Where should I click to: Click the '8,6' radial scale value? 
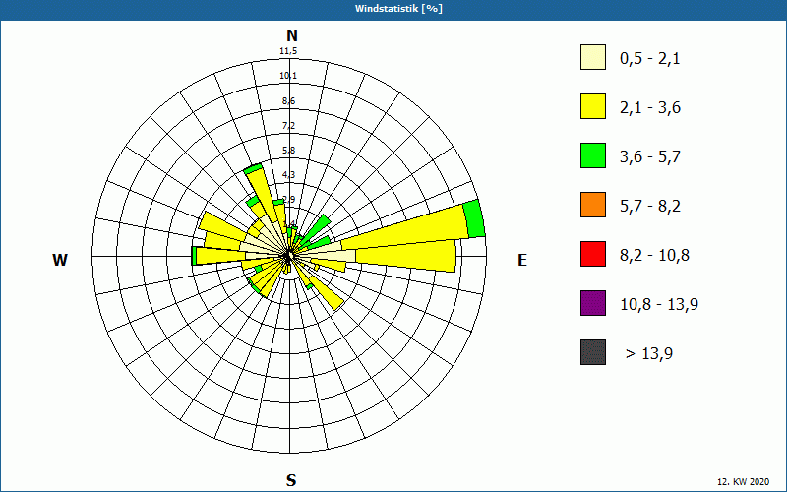288,101
